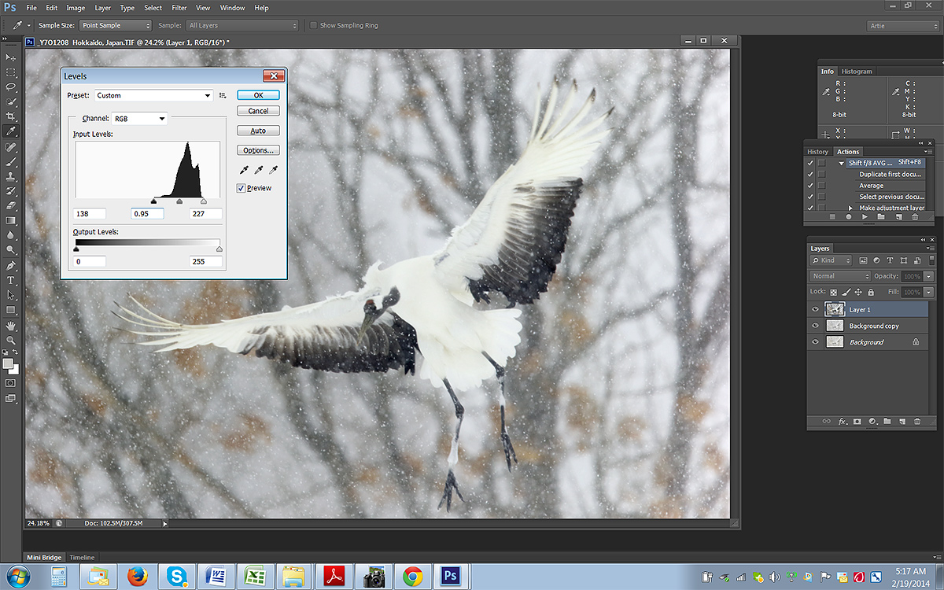Toggle the layer filtering switch in Layers panel
Screen dimensions: 944x590
pos(931,260)
